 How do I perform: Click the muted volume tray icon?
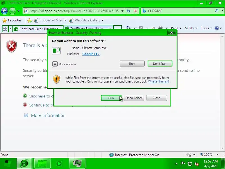click(x=196, y=164)
